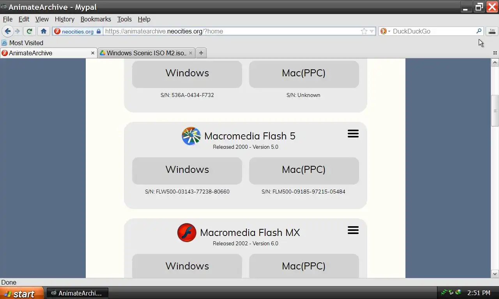Open the Most Visited bookmarks folder
Viewport: 499px width, 299px height.
(22, 43)
